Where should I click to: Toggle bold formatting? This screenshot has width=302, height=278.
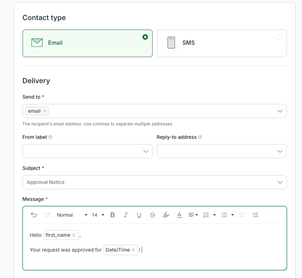113,215
